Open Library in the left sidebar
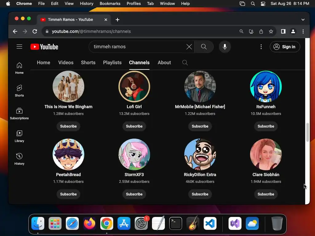The height and width of the screenshot is (236, 315). tap(19, 136)
